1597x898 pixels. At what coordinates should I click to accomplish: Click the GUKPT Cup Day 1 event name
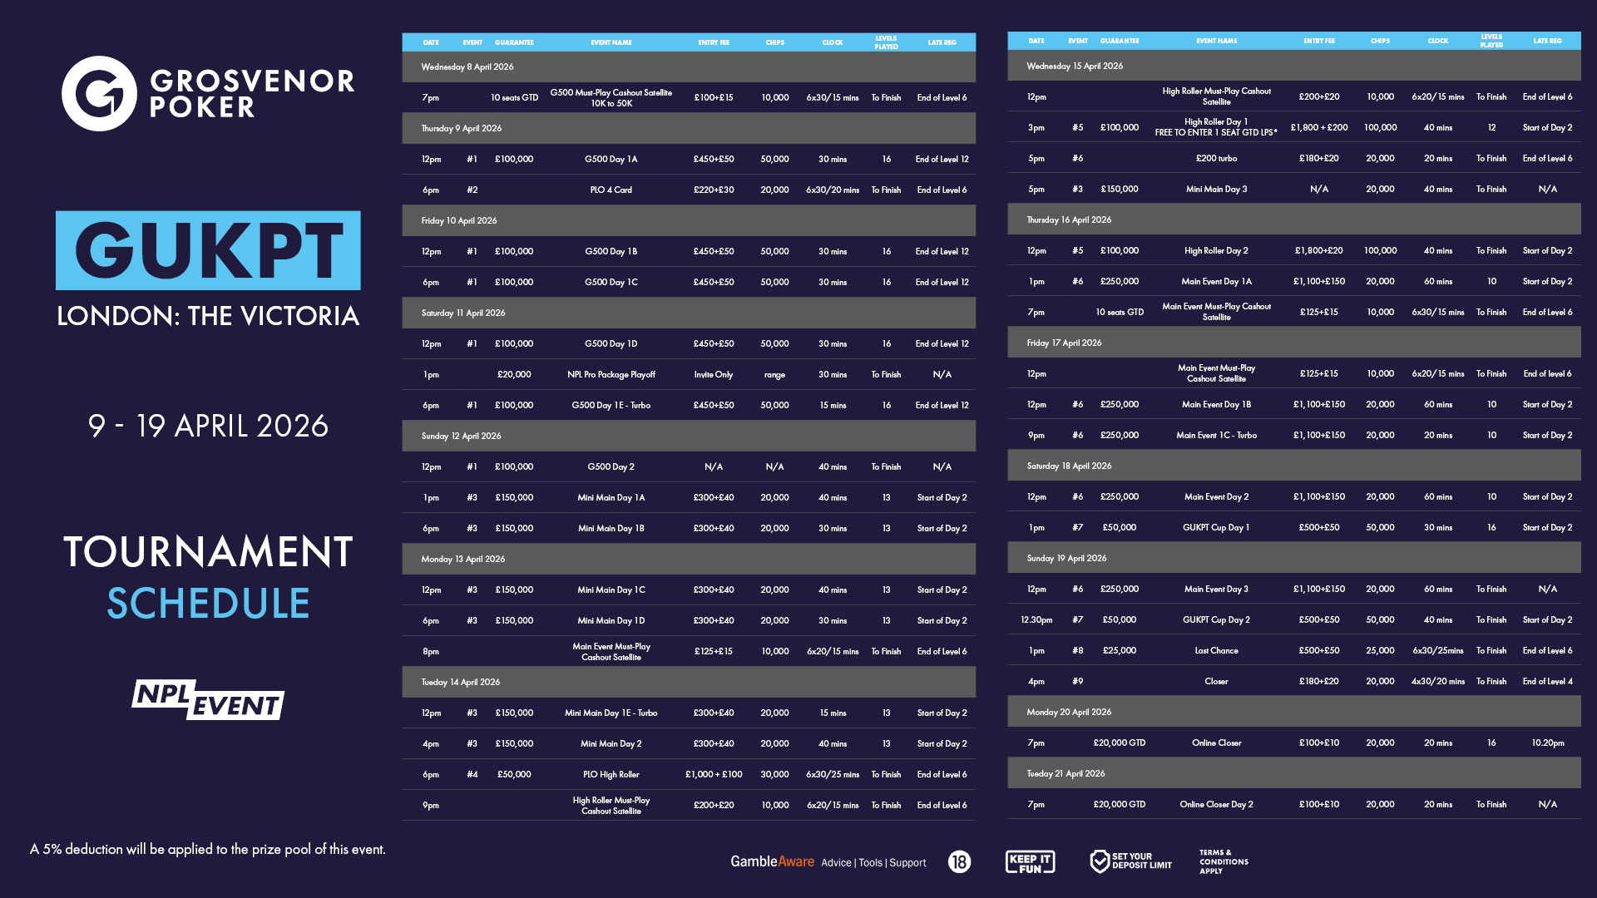tap(1216, 528)
